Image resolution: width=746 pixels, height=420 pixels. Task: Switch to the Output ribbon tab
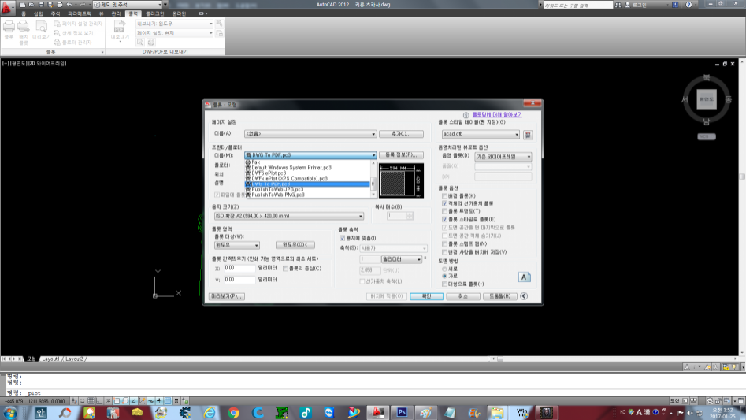[133, 14]
